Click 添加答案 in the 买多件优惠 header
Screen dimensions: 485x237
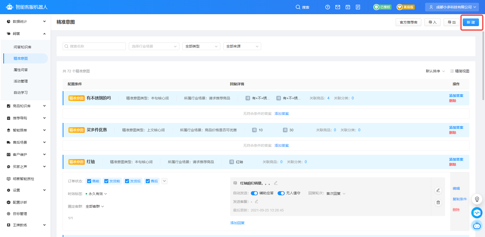coord(456,127)
